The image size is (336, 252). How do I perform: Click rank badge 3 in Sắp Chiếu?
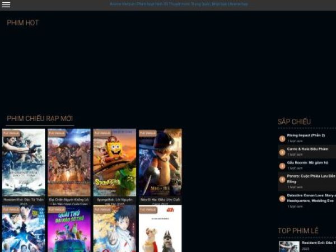click(x=282, y=166)
